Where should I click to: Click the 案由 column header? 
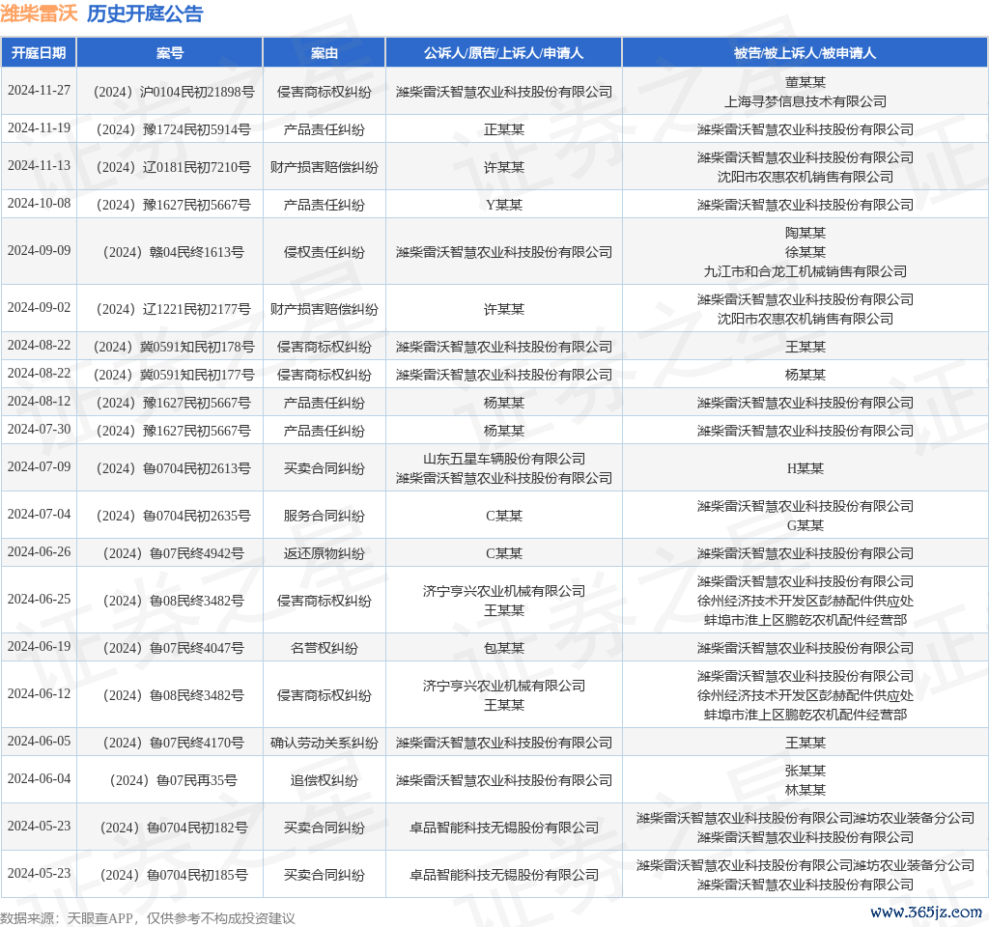325,53
